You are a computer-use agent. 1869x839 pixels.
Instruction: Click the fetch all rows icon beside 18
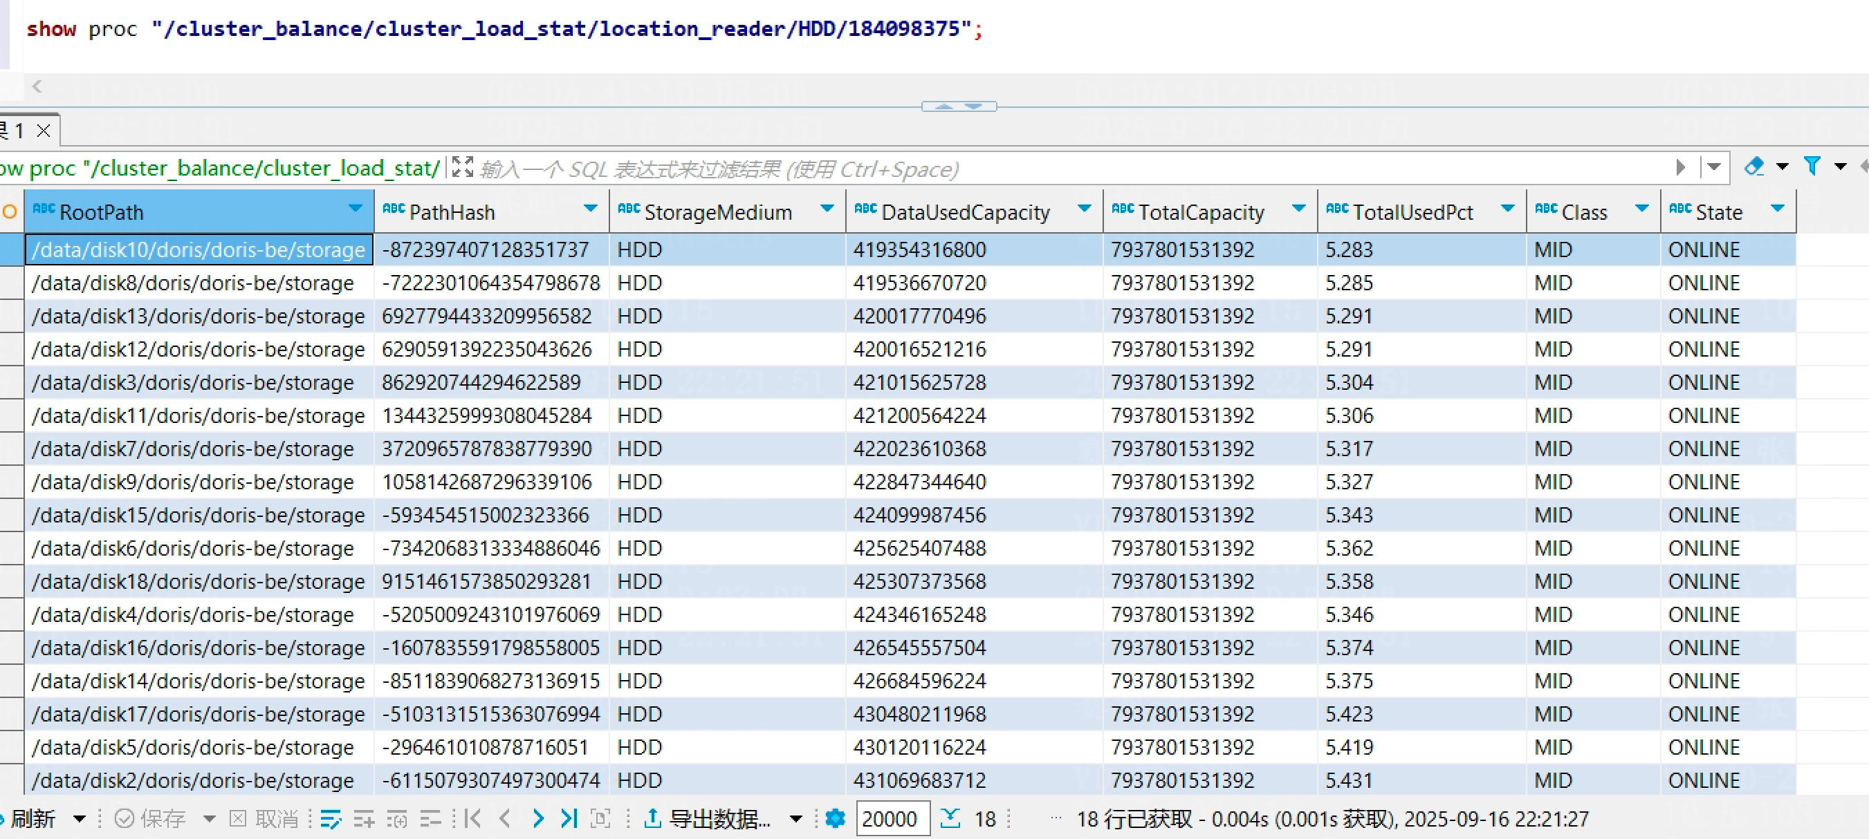click(950, 820)
